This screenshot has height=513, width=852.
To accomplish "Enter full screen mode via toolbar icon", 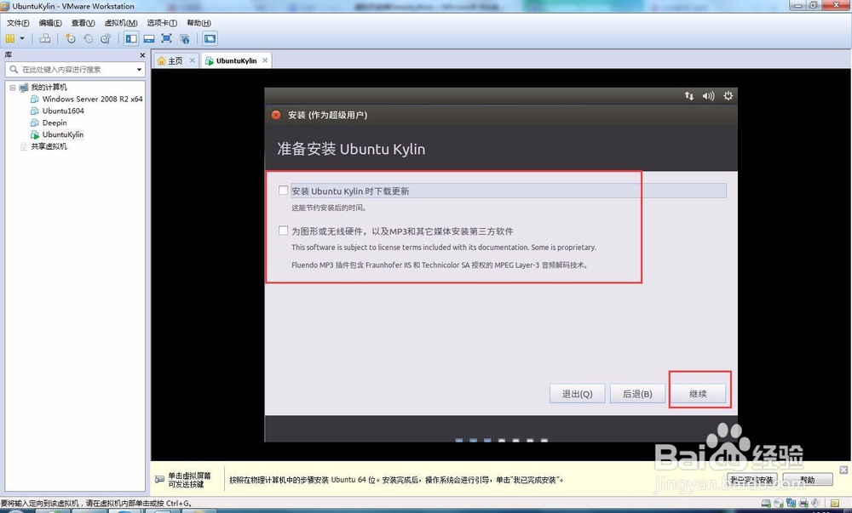I will pyautogui.click(x=167, y=38).
